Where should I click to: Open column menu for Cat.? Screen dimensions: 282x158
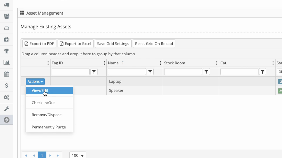point(273,63)
